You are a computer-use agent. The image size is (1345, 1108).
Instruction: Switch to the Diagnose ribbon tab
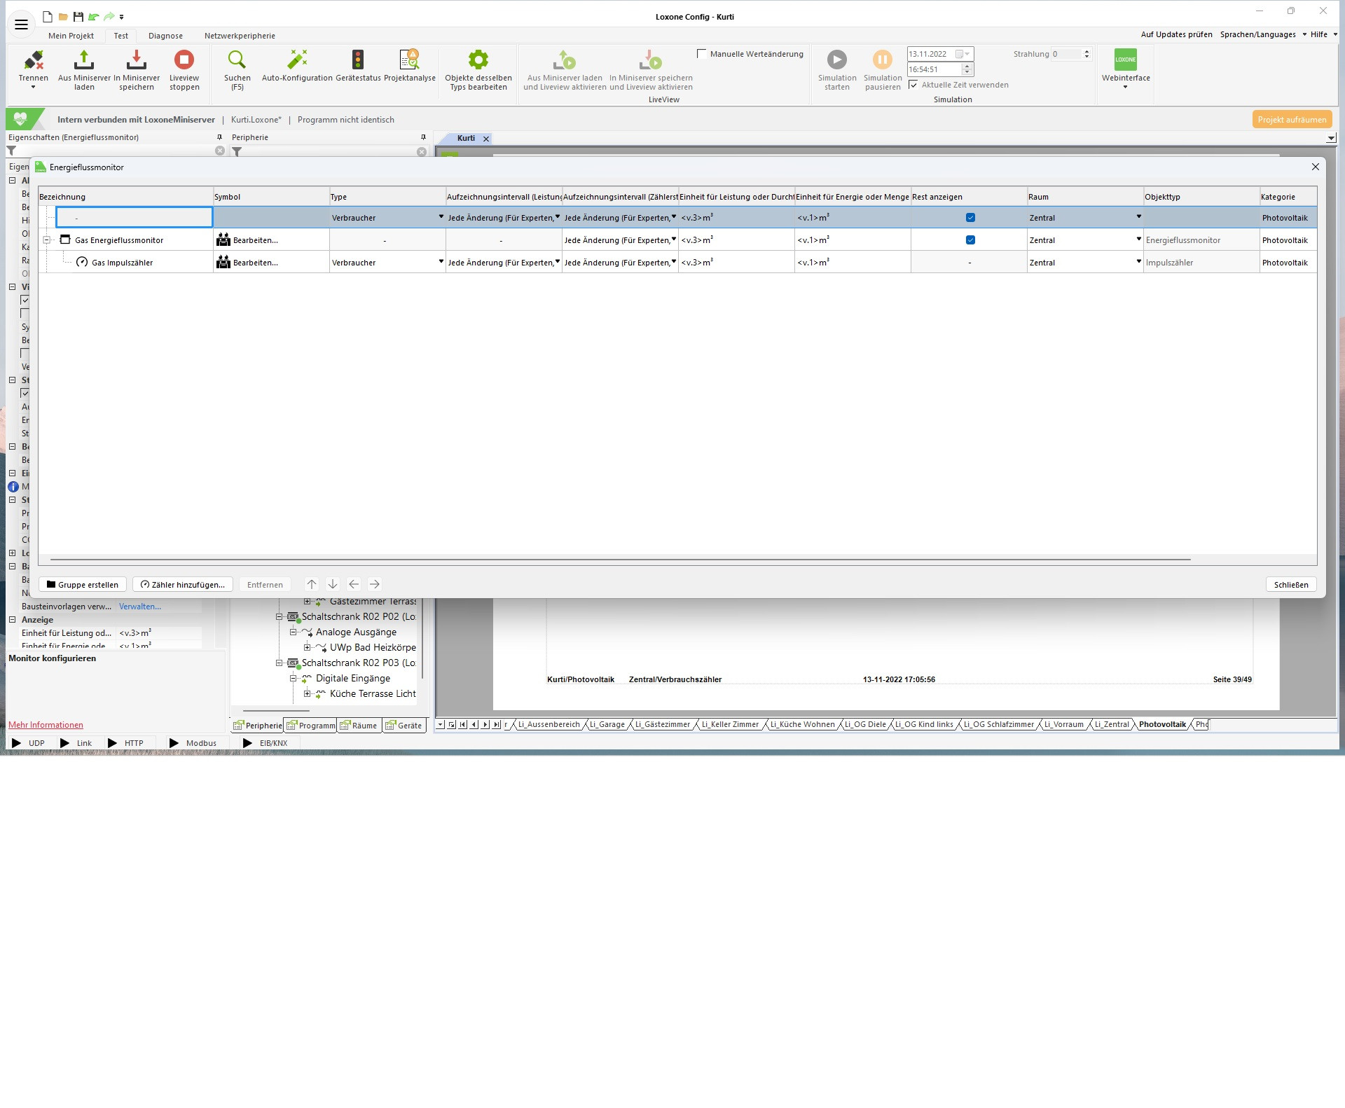[165, 36]
